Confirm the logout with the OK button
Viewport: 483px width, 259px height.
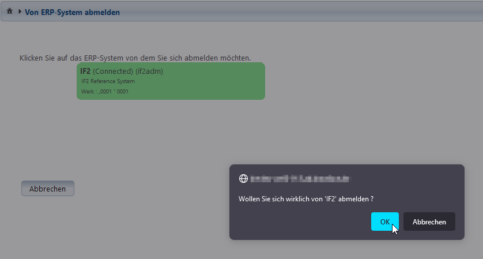coord(384,222)
